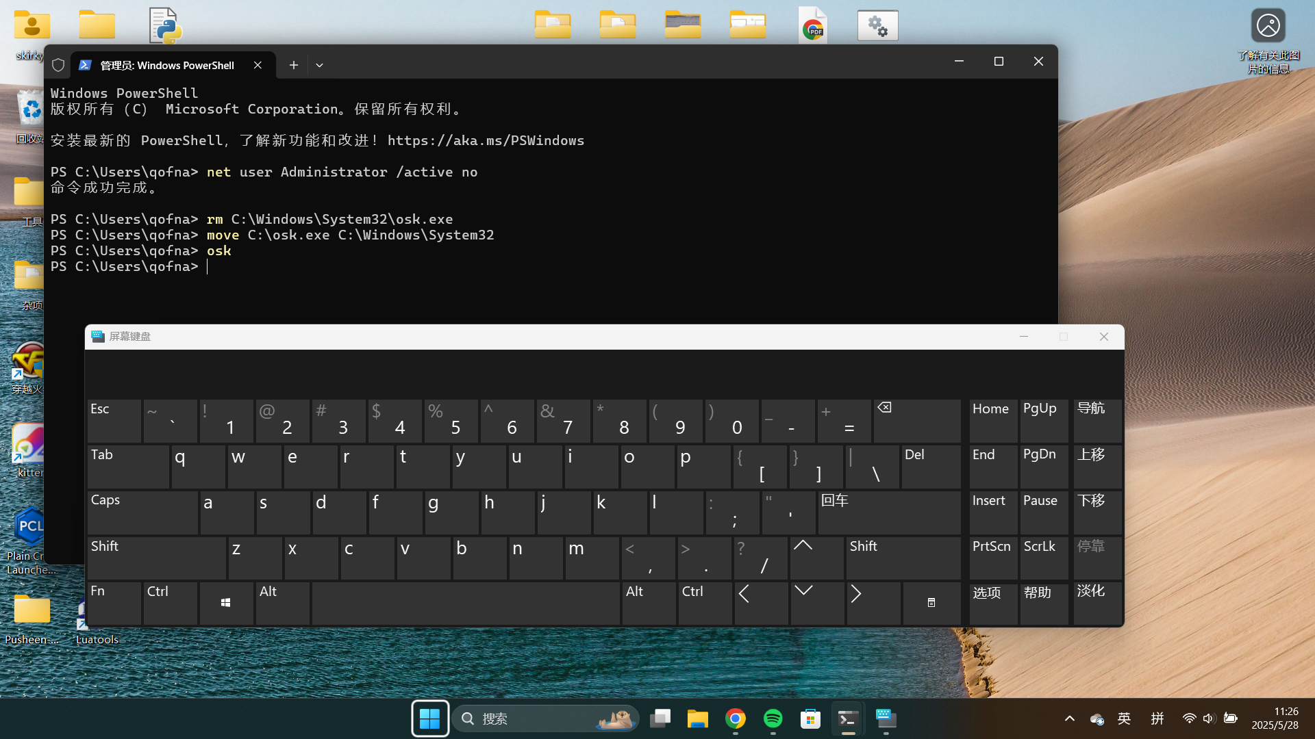The image size is (1315, 739).
Task: Tap the PgUp key on the on-screen keyboard
Action: [x=1044, y=421]
